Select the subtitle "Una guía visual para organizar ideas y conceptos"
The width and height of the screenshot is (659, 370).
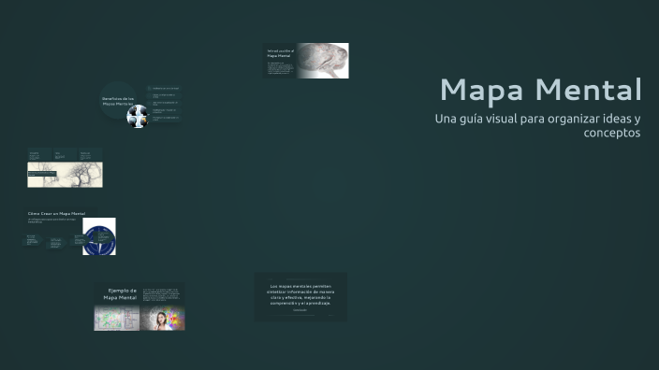[537, 125]
